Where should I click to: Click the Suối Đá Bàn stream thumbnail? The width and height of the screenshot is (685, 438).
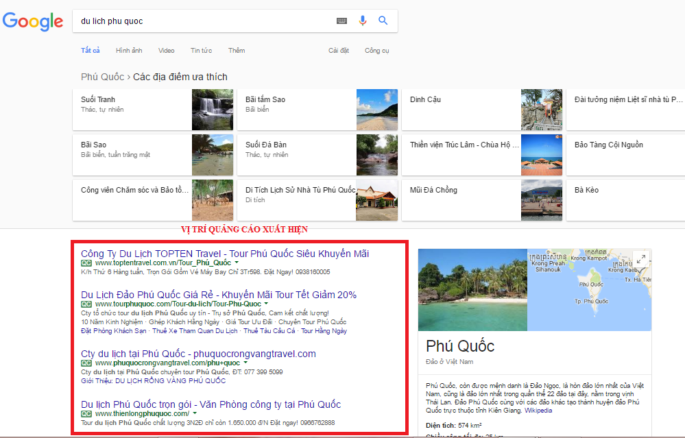(377, 155)
